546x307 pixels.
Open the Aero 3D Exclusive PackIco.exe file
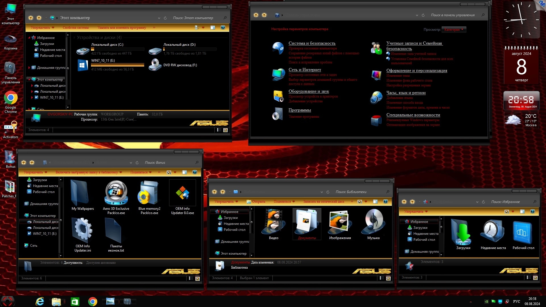[x=116, y=193]
